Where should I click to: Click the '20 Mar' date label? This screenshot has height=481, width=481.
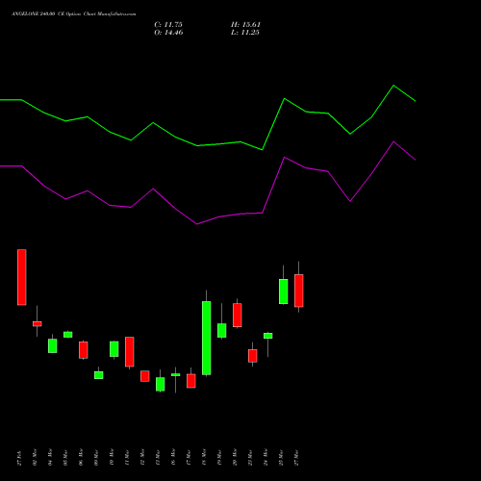[235, 457]
